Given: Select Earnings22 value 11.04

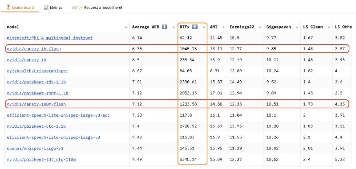Looking at the screenshot, I should coord(236,115).
